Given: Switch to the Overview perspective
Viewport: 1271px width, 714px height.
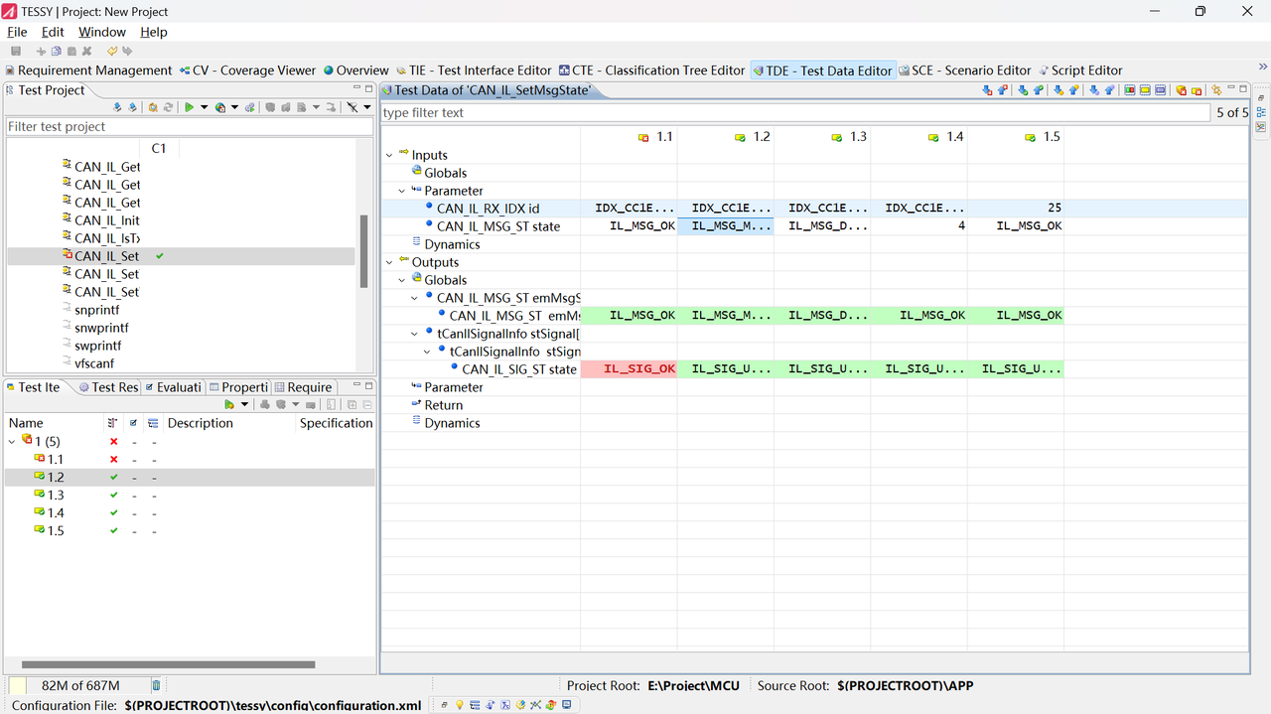Looking at the screenshot, I should (355, 71).
